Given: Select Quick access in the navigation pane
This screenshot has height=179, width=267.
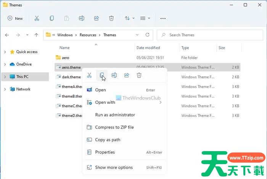Looking at the screenshot, I should click(27, 52).
